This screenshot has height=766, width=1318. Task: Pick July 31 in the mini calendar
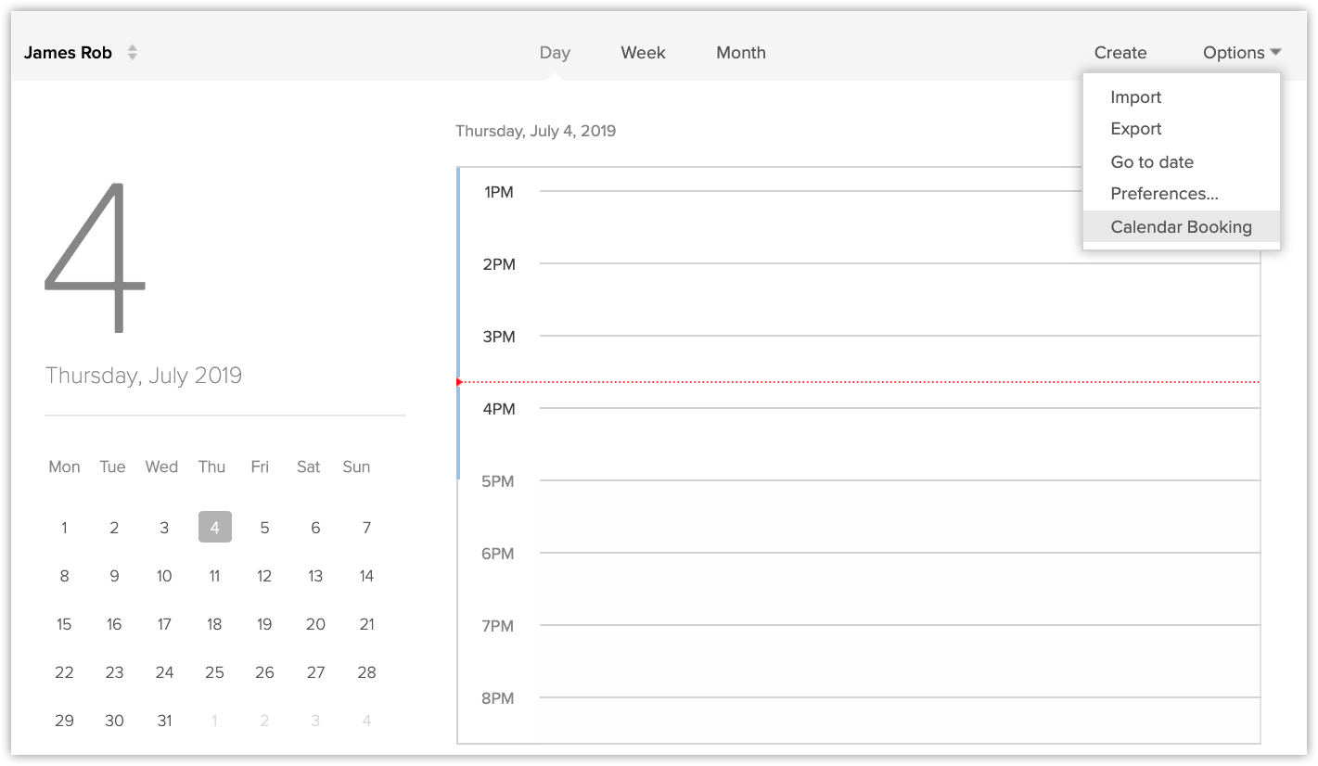pyautogui.click(x=164, y=721)
